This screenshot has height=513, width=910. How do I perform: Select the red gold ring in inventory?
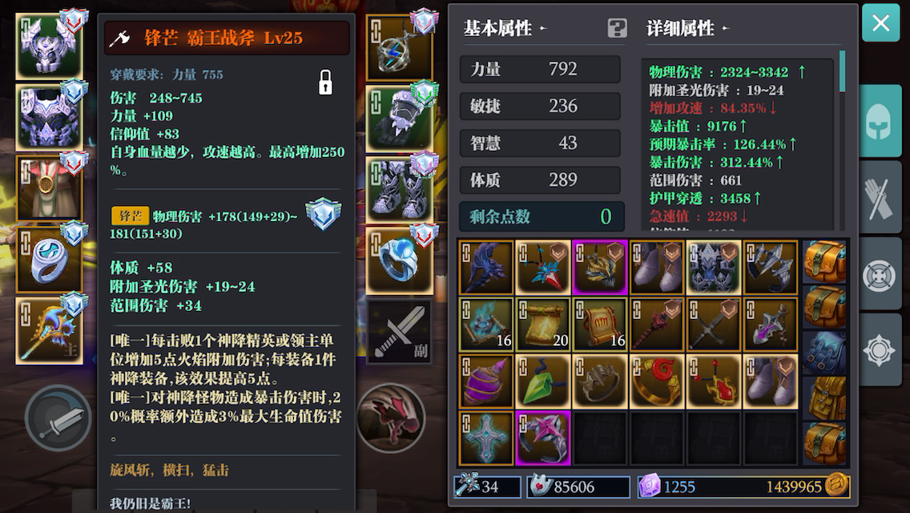(656, 382)
